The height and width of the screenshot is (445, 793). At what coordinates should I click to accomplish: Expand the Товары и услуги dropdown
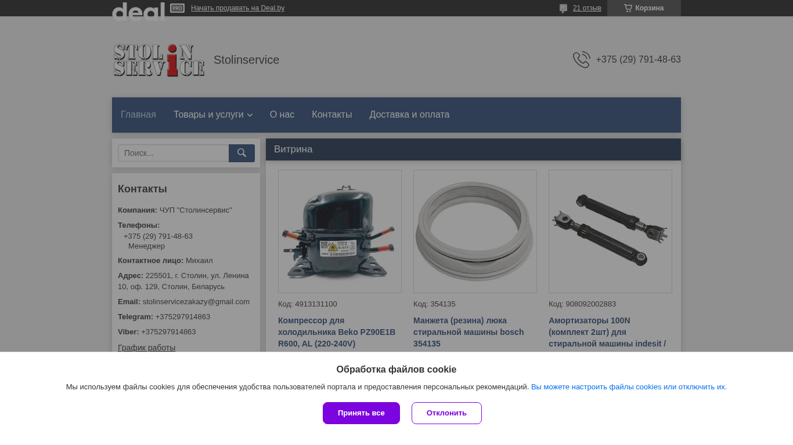coord(213,115)
